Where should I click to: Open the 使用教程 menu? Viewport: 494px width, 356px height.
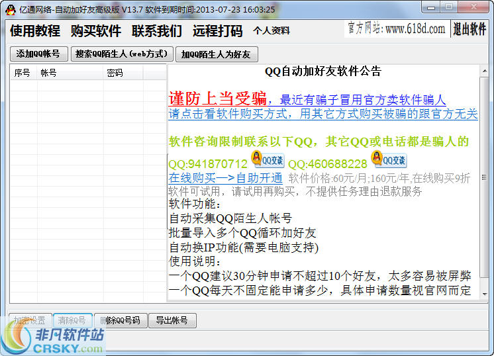point(35,31)
